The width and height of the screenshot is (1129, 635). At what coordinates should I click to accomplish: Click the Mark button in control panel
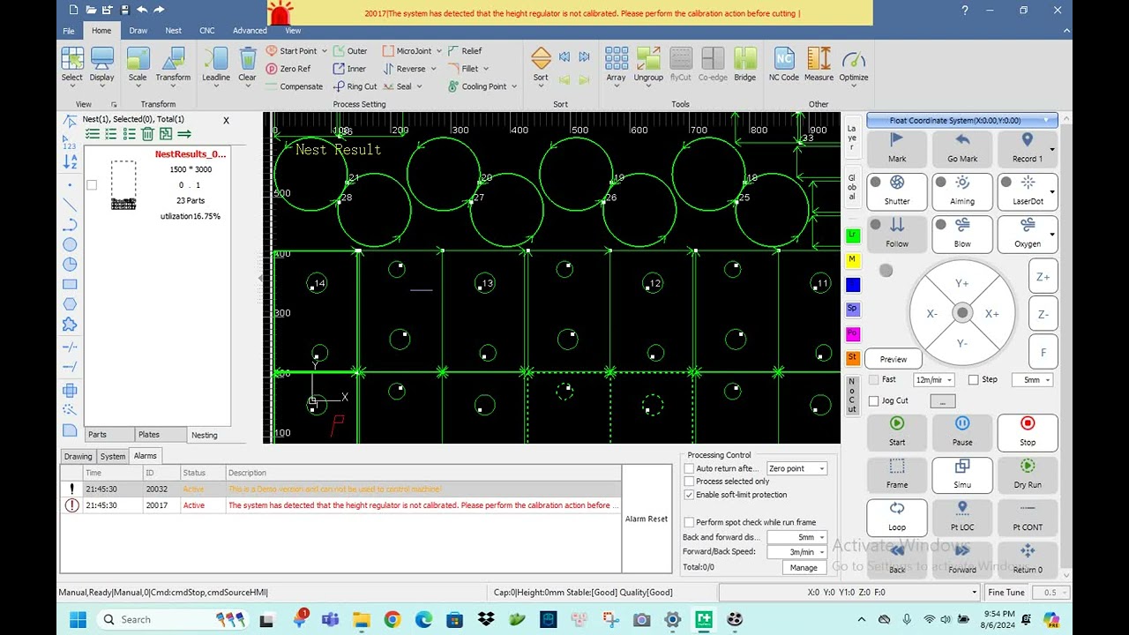(897, 149)
